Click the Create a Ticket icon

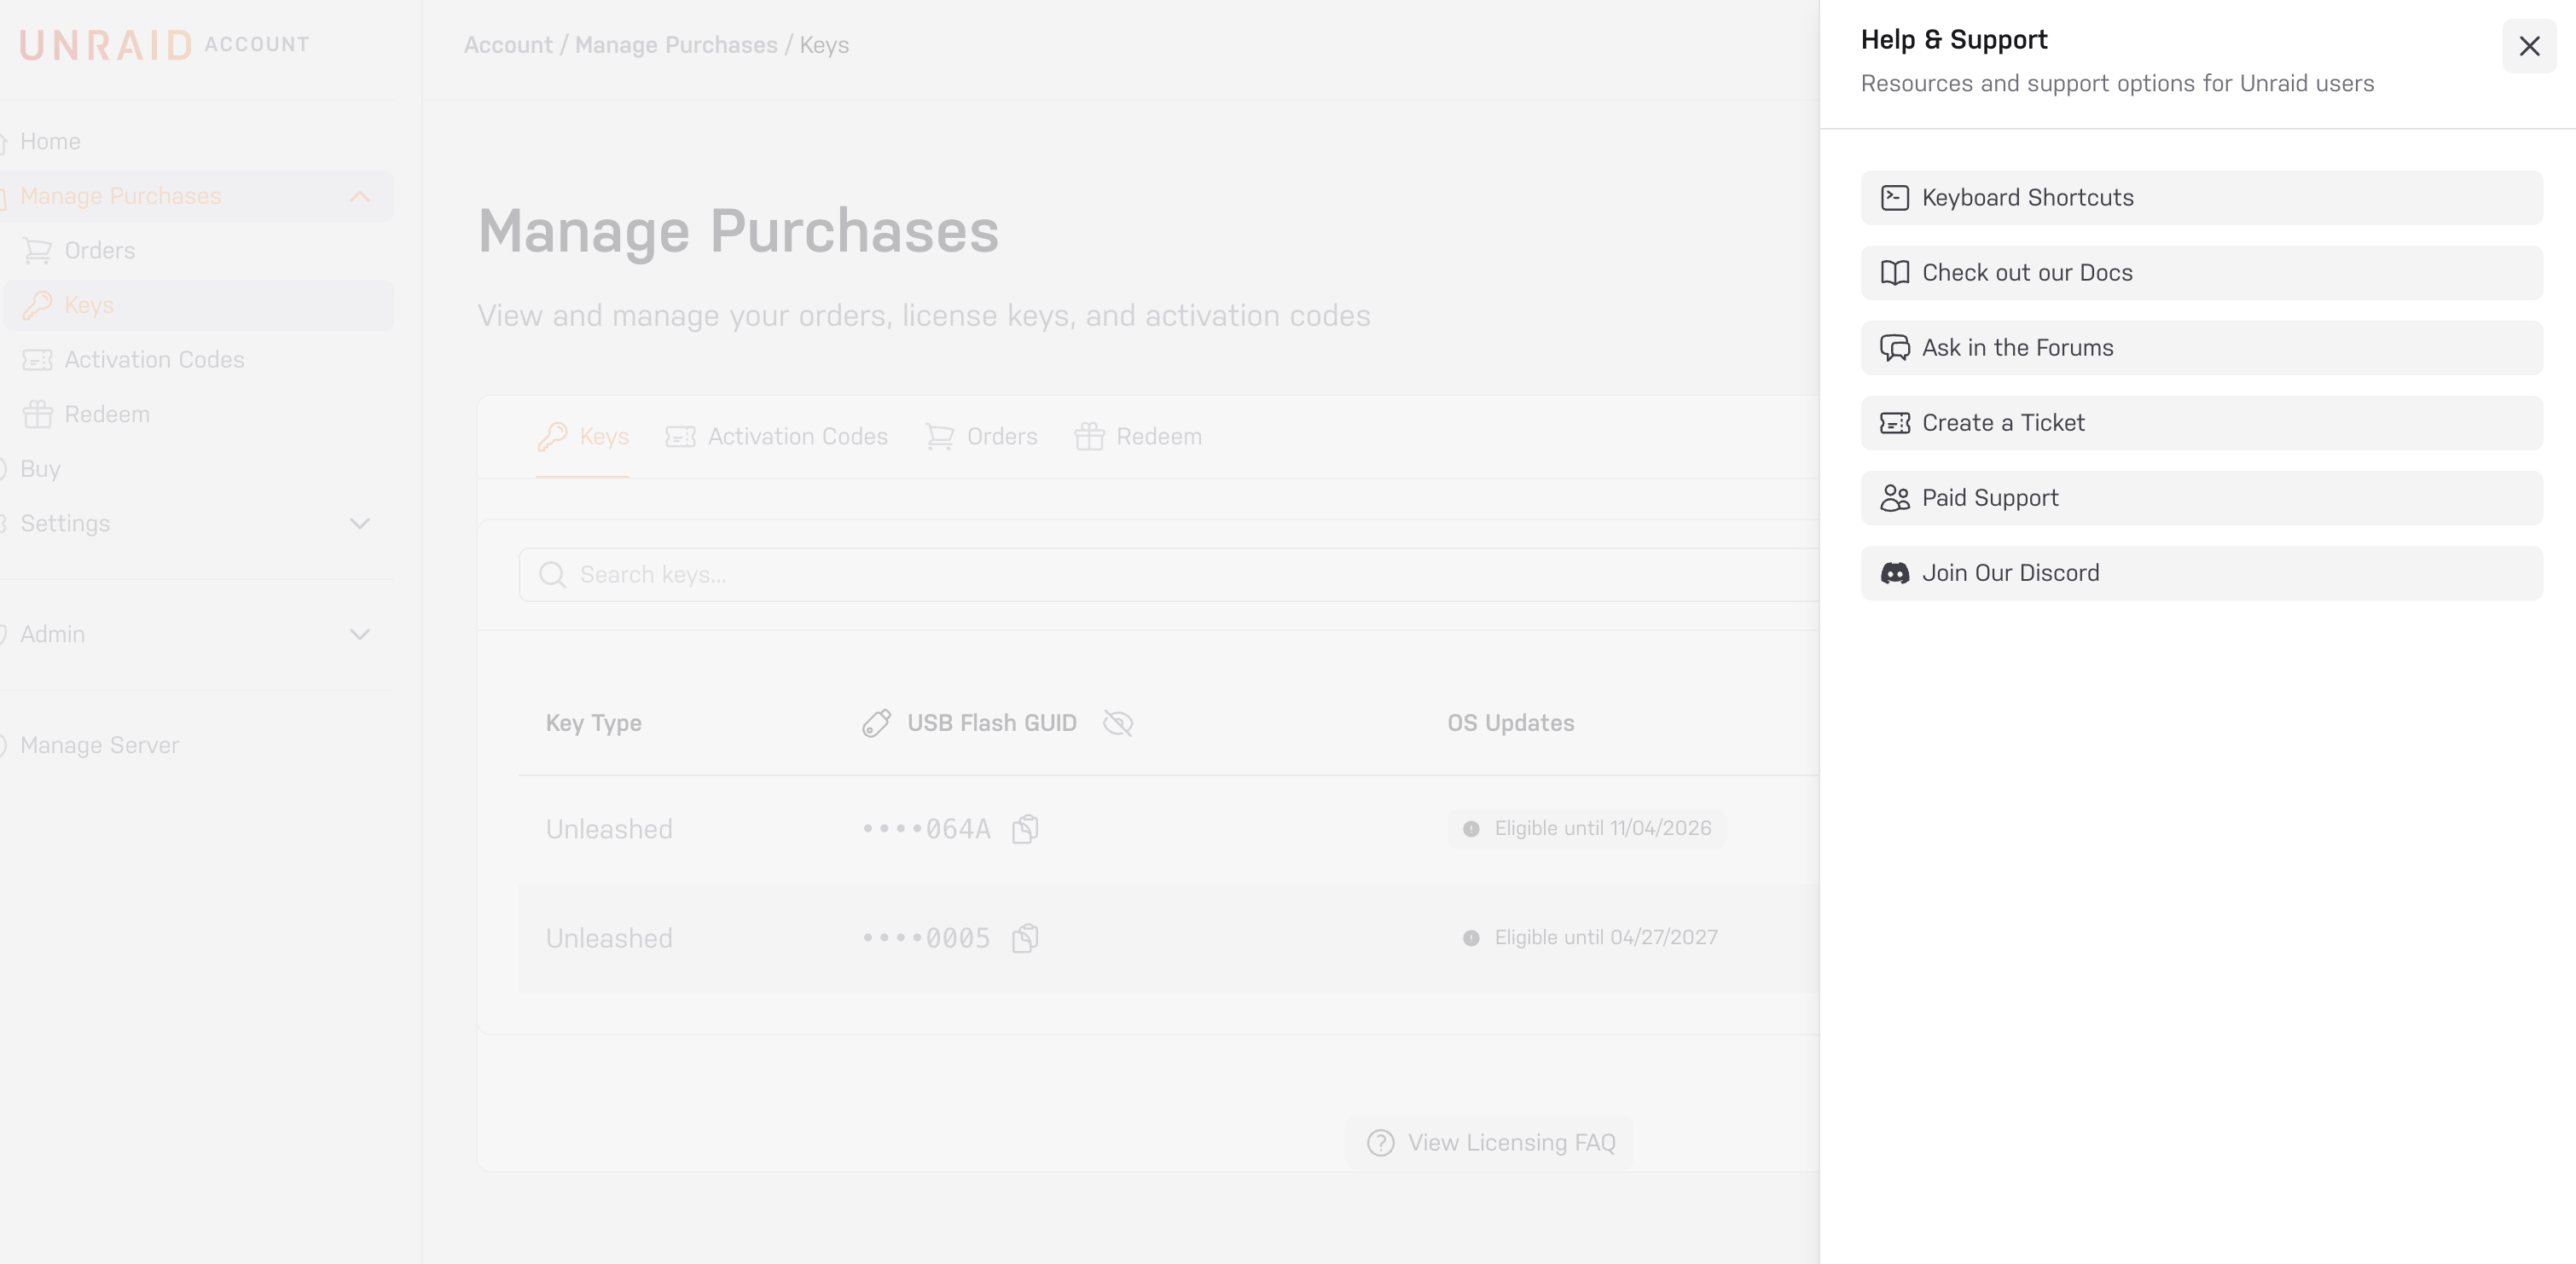click(x=1894, y=423)
